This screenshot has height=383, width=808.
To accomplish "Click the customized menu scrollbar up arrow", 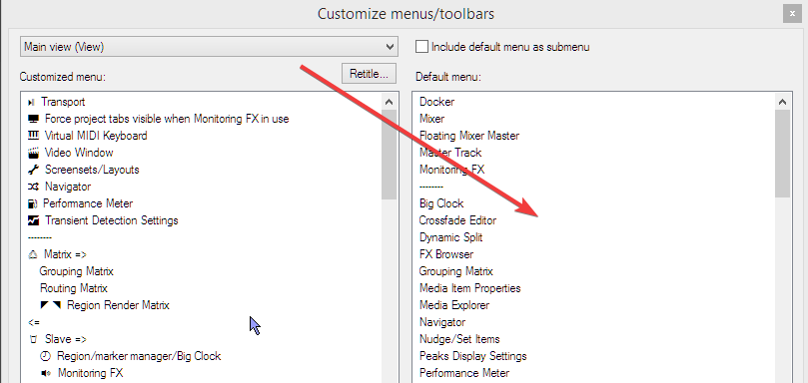I will click(390, 102).
